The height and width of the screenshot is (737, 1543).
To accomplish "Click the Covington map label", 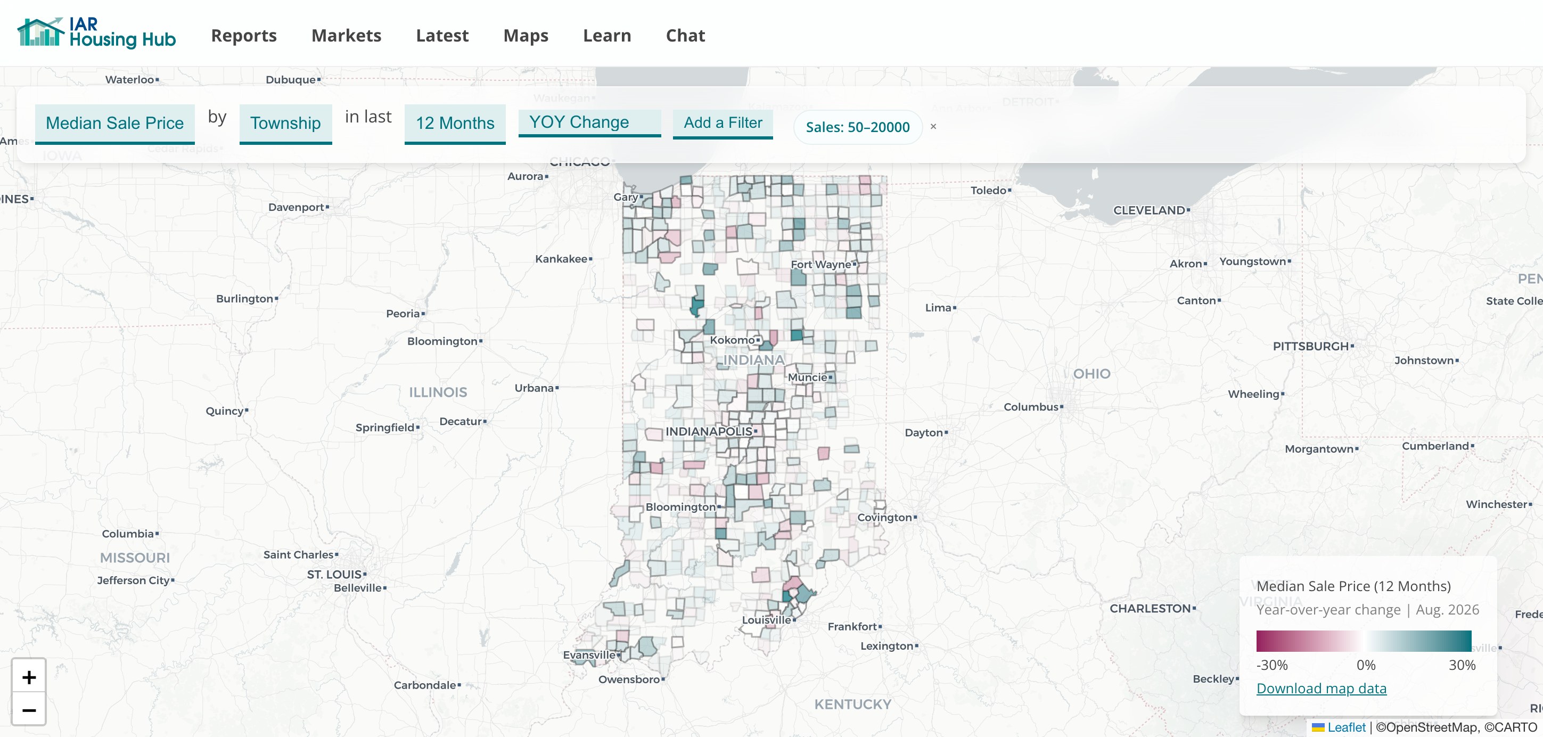I will 884,518.
